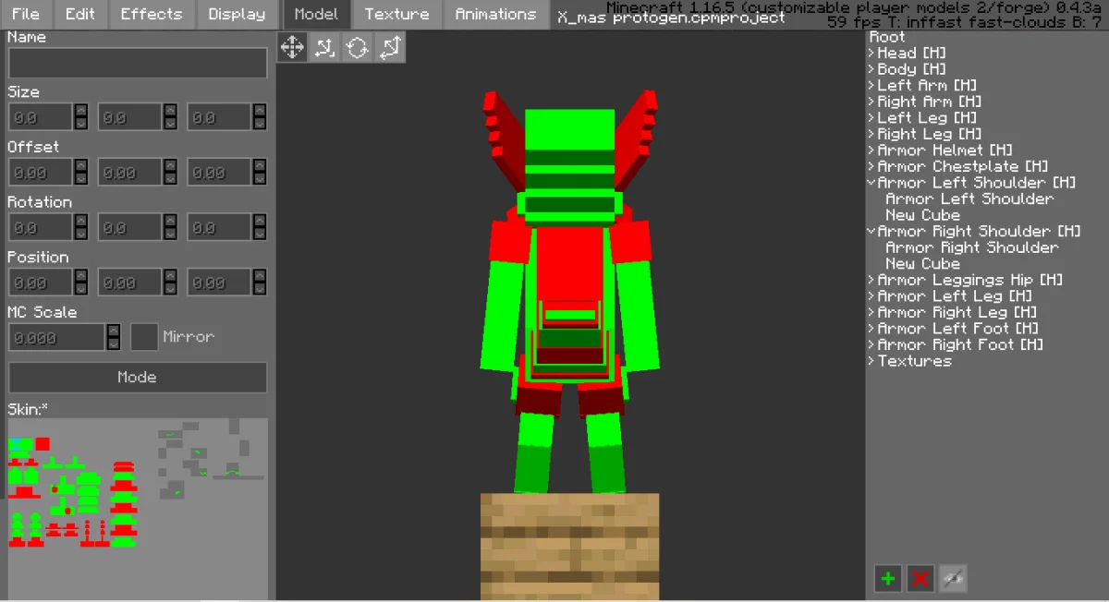The height and width of the screenshot is (602, 1109).
Task: Click the red X delete-element button
Action: click(x=920, y=579)
